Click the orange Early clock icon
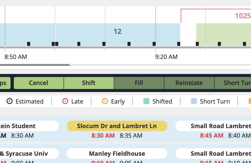 (105, 101)
